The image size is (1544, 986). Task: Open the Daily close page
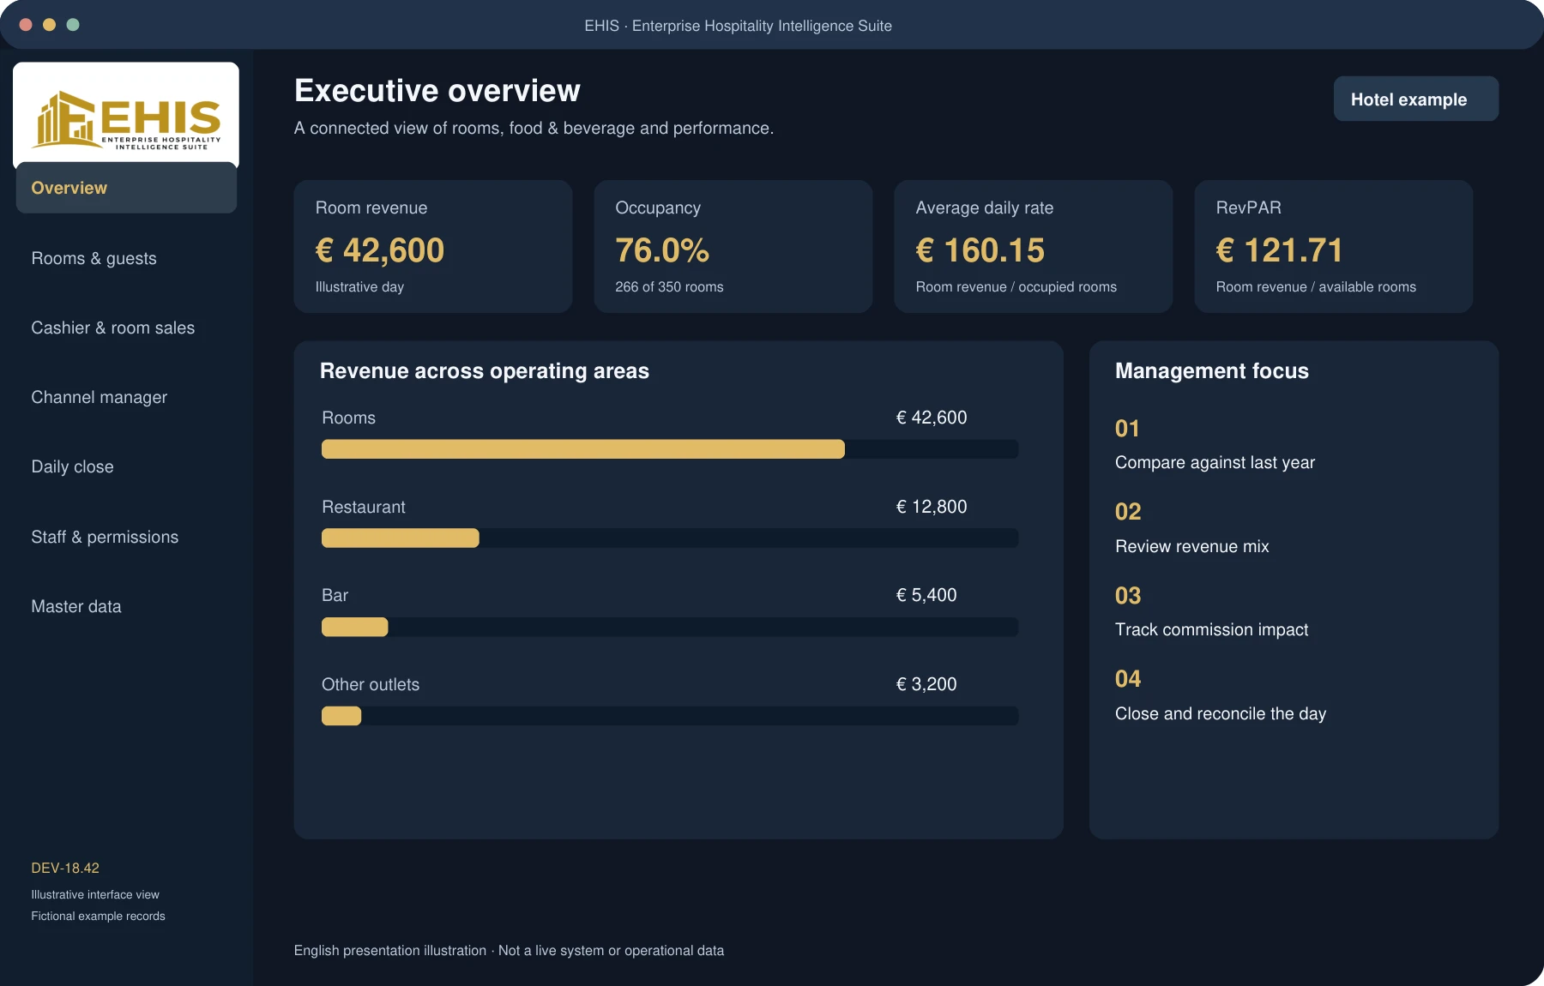tap(72, 466)
